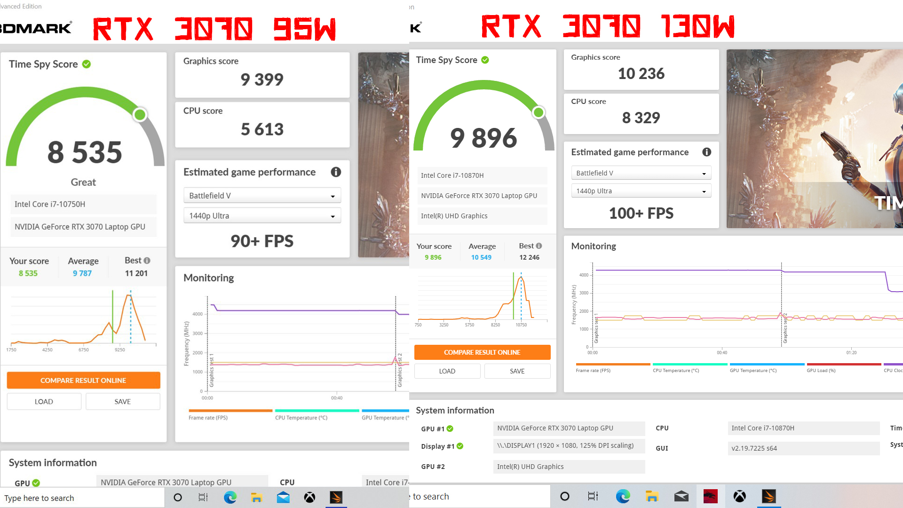Click LOAD button in 95W window
The image size is (903, 508).
(x=44, y=402)
